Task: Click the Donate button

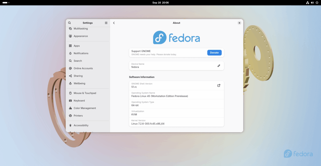Action: [214, 53]
